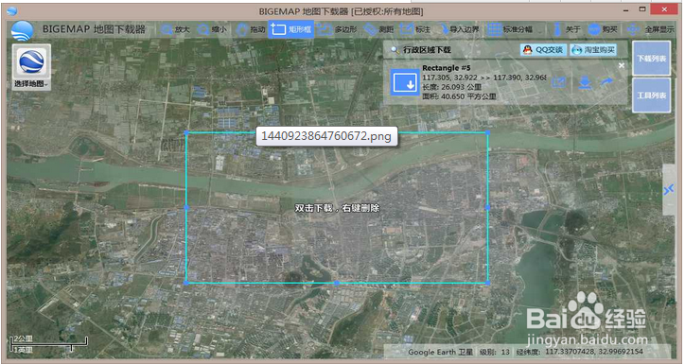Viewport: 685px width, 364px height.
Task: Click the 购买 purchase toolbar item
Action: (x=603, y=29)
